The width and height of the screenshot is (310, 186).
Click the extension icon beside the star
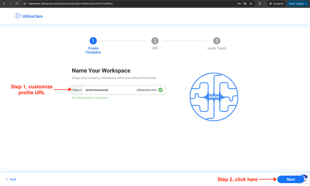[260, 4]
